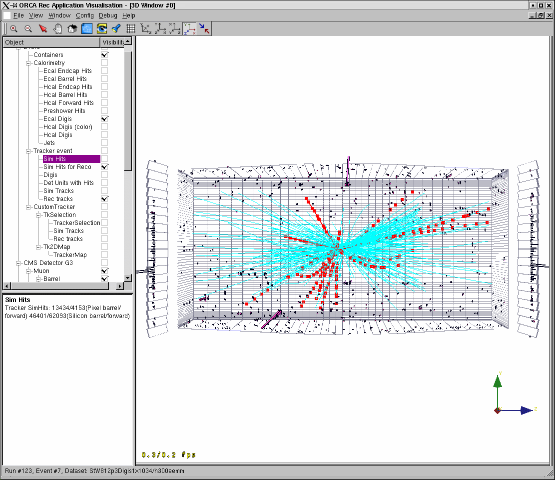The height and width of the screenshot is (480, 555).
Task: Click the eye view-all icon
Action: point(102,29)
